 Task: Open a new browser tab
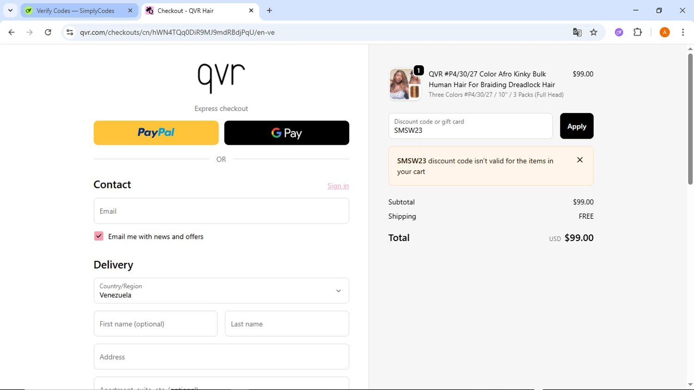coord(270,11)
